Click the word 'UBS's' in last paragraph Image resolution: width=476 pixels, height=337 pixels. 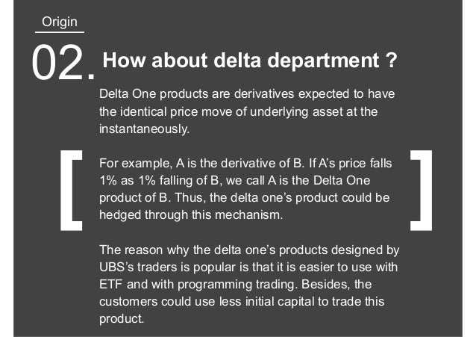click(x=116, y=267)
